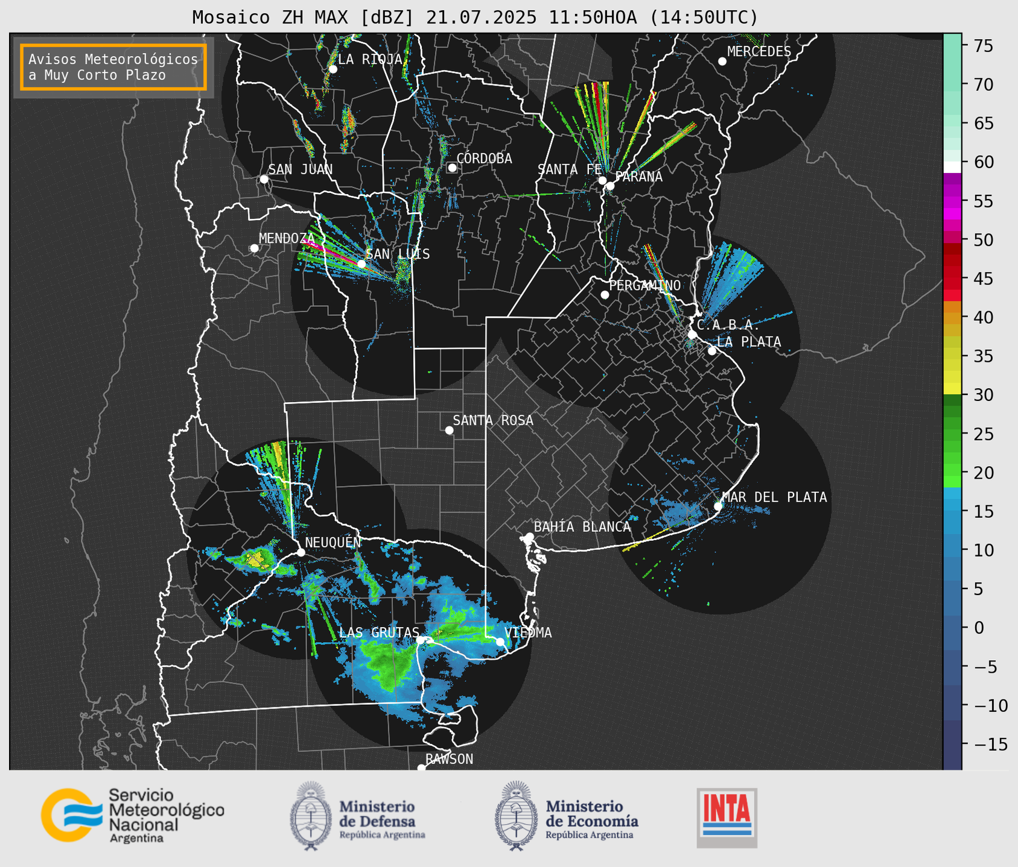
Task: Click the −15 label on the colorbar
Action: tap(990, 744)
